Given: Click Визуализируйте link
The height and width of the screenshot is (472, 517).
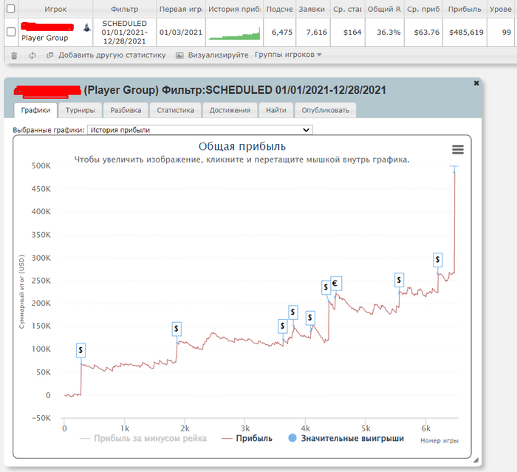Looking at the screenshot, I should 218,55.
